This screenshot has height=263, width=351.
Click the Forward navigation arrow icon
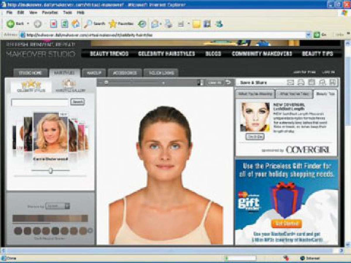click(x=38, y=24)
